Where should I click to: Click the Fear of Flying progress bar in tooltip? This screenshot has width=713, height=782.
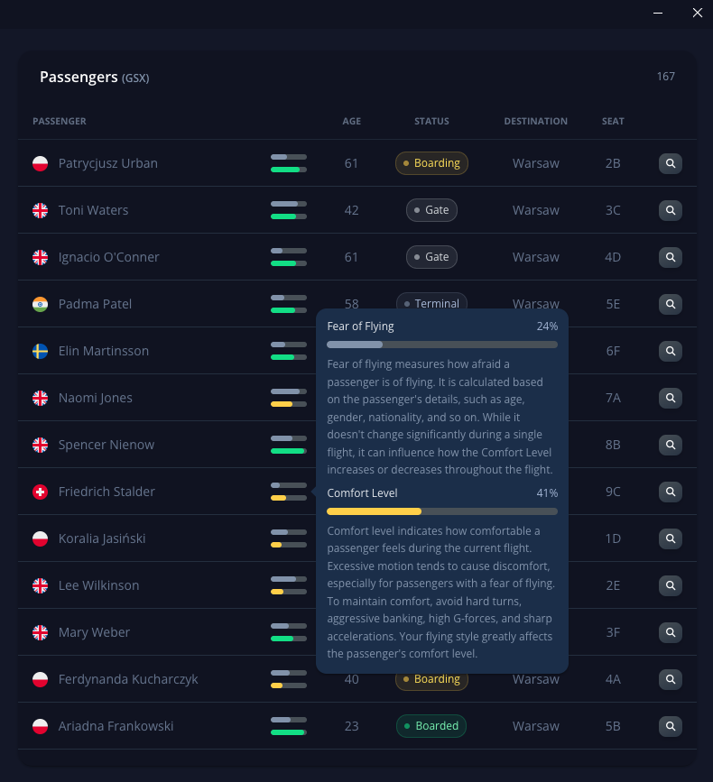(441, 345)
